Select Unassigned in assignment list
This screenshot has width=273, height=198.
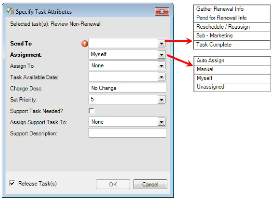tap(232, 87)
